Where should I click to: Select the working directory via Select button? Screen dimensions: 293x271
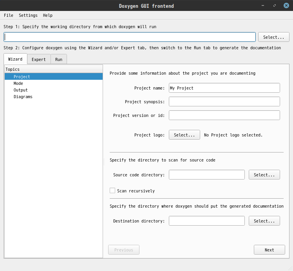click(x=273, y=37)
